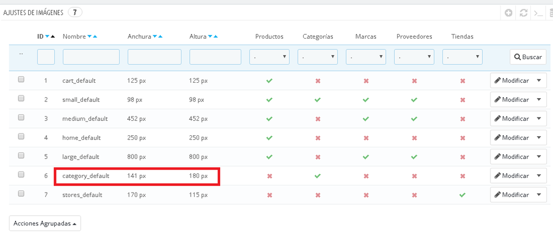This screenshot has width=553, height=239.
Task: Select the small_default row checkbox
Action: click(x=21, y=99)
